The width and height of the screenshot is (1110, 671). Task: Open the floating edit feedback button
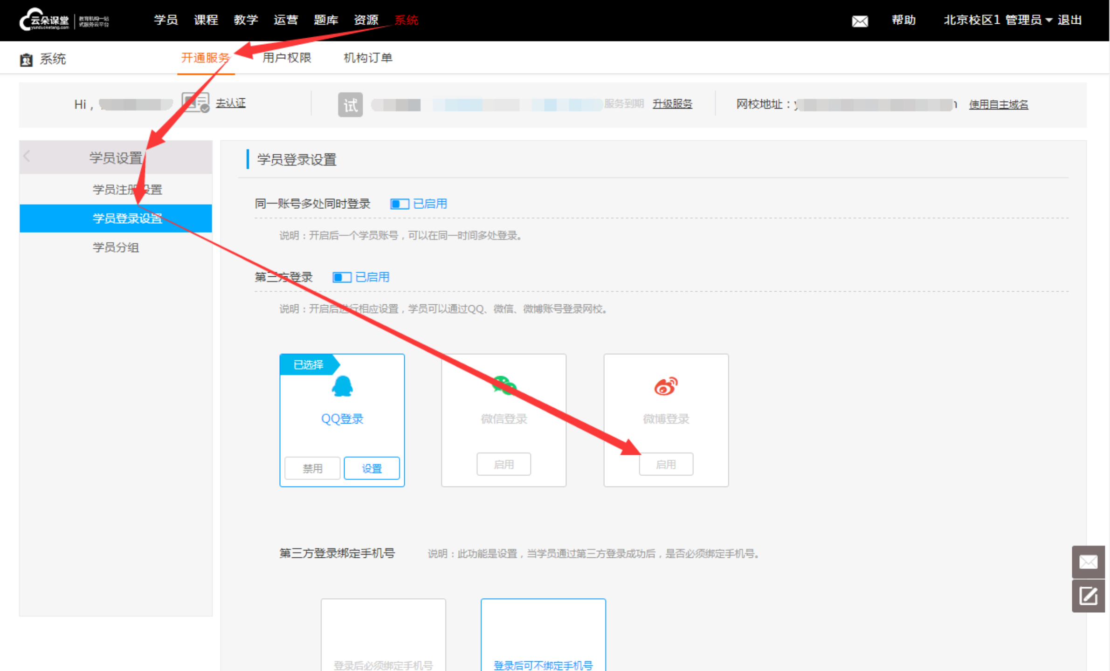pyautogui.click(x=1088, y=596)
